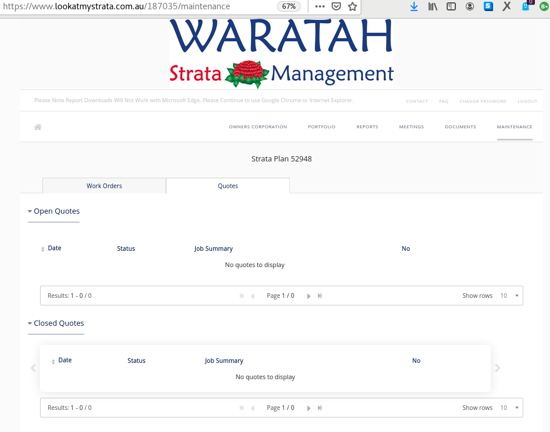Open the FAQ link

point(444,102)
